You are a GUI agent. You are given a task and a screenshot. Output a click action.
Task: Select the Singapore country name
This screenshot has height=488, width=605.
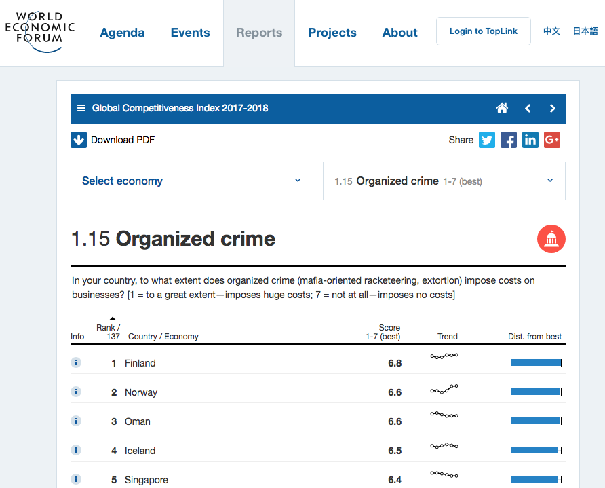click(x=147, y=481)
